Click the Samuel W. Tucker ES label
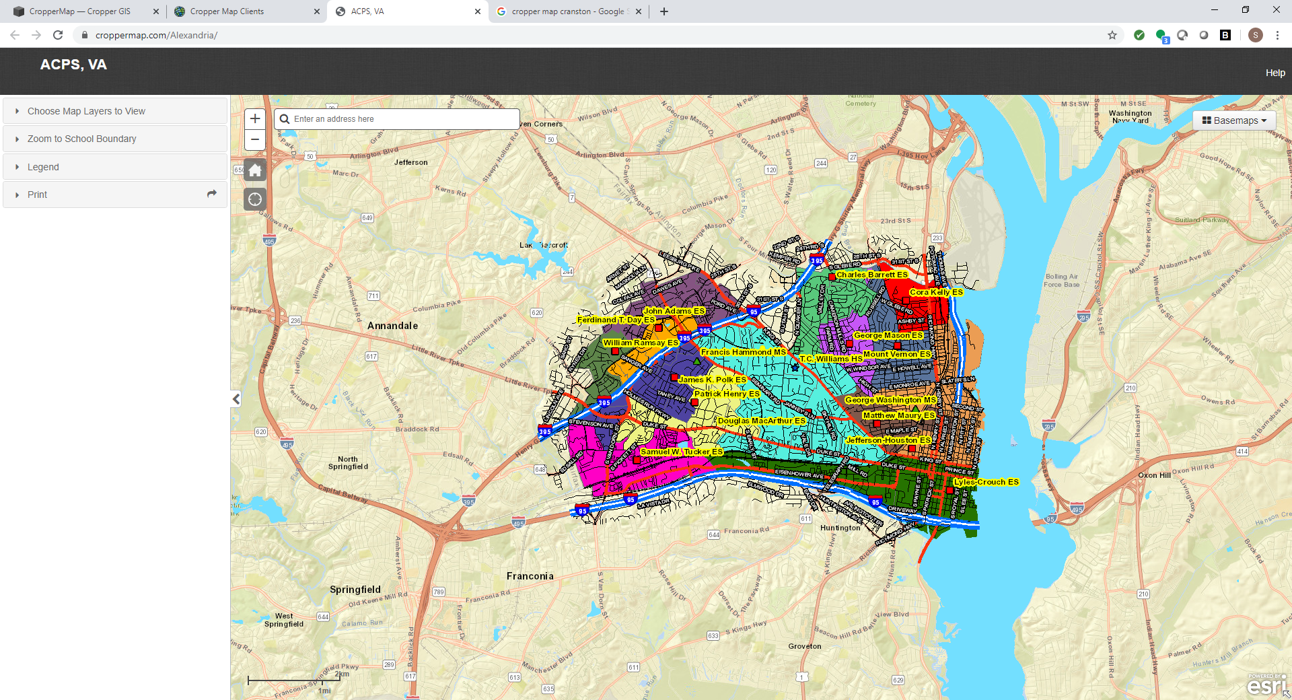The image size is (1292, 700). (x=681, y=452)
